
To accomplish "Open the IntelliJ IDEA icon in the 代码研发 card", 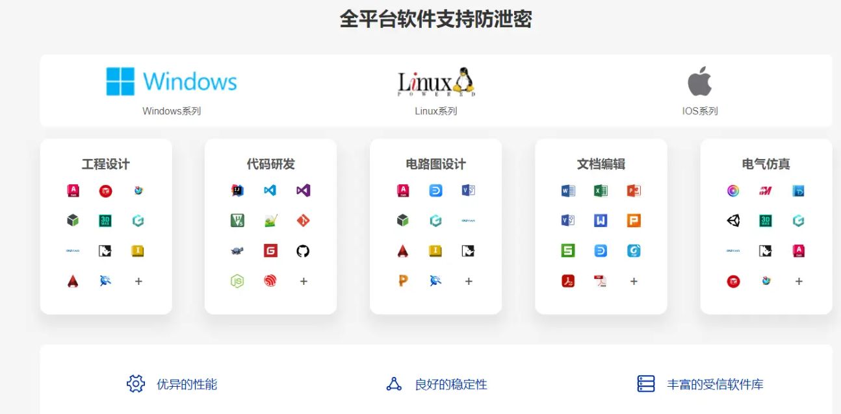I will pos(237,191).
